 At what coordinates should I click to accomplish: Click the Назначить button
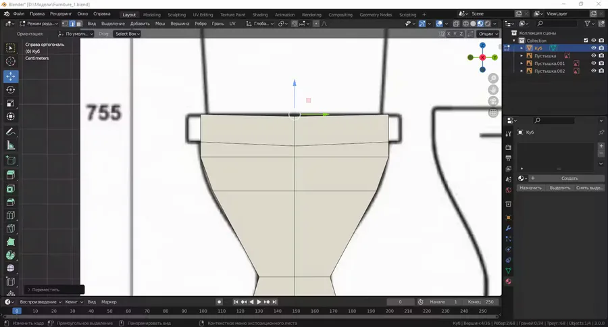[530, 188]
